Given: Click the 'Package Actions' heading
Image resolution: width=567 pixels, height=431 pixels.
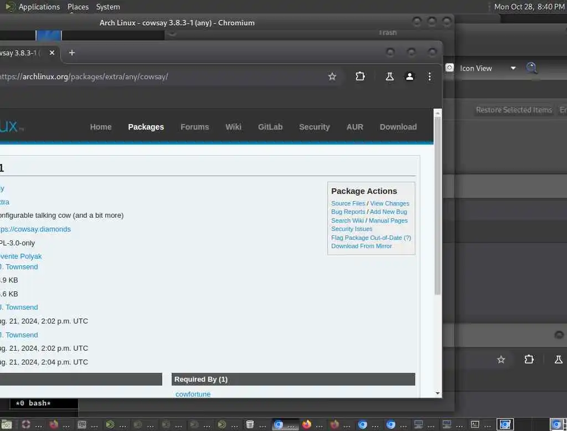Looking at the screenshot, I should pyautogui.click(x=364, y=191).
